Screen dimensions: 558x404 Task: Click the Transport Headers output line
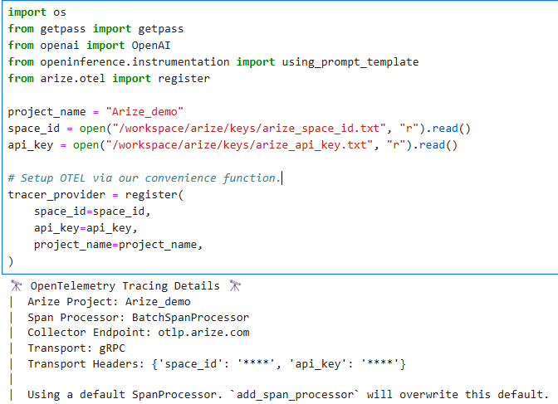point(216,364)
